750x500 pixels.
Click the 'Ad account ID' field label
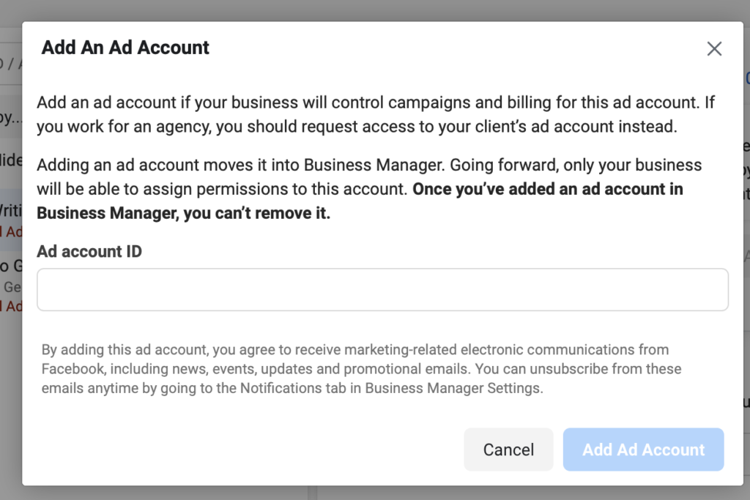(x=89, y=251)
